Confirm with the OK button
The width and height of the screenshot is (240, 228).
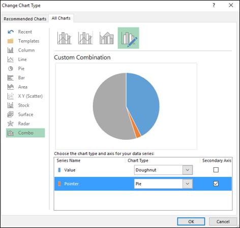(x=191, y=221)
